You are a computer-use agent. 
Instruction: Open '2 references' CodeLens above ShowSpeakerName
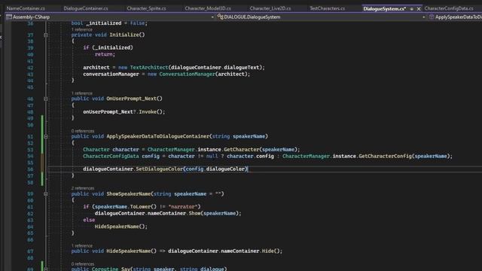[x=83, y=188]
